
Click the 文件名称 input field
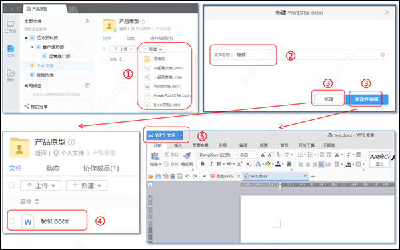click(300, 55)
